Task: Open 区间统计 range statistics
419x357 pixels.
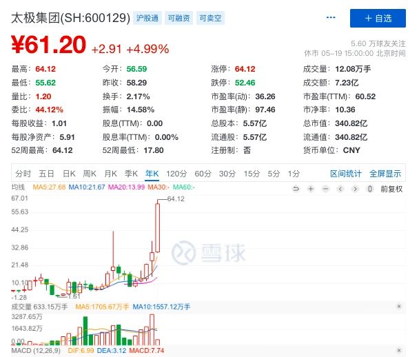Action: (x=346, y=174)
